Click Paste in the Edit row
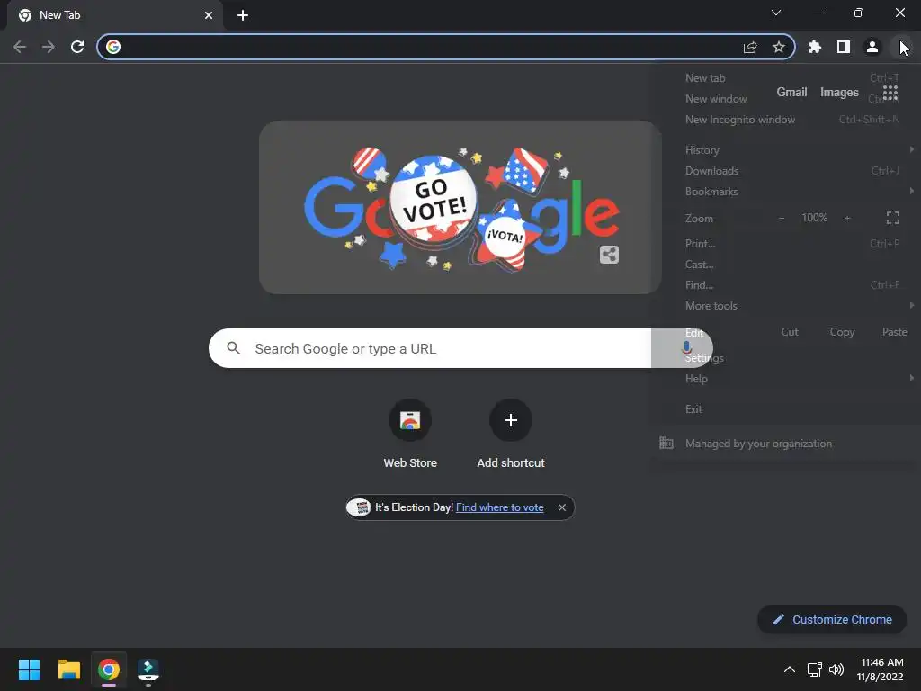 [x=894, y=332]
